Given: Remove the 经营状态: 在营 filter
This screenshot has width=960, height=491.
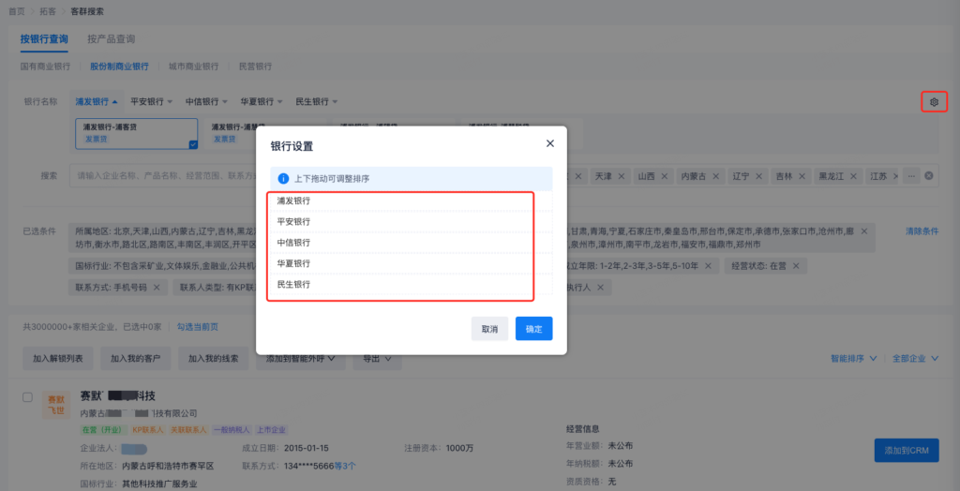Looking at the screenshot, I should pyautogui.click(x=798, y=266).
